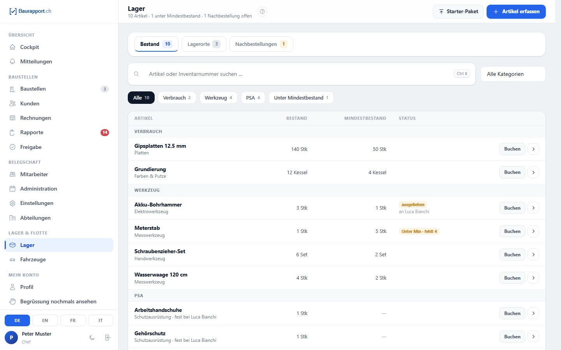Click the Profil person icon
561x350 pixels.
click(x=12, y=287)
